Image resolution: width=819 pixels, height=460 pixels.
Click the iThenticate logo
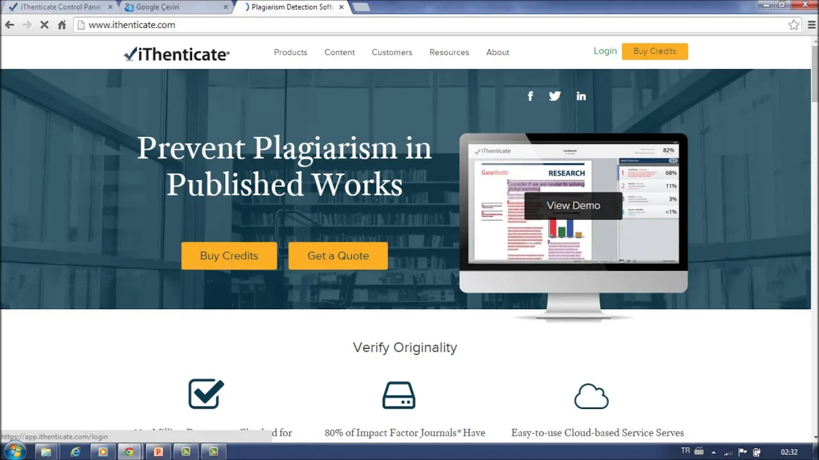click(x=177, y=54)
